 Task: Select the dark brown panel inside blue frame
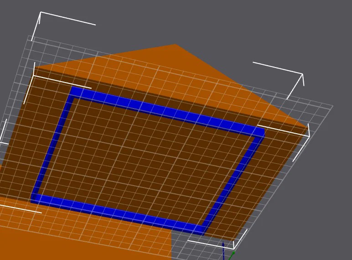(x=146, y=161)
